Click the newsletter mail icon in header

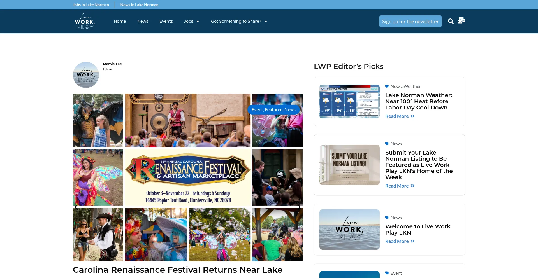tap(462, 20)
